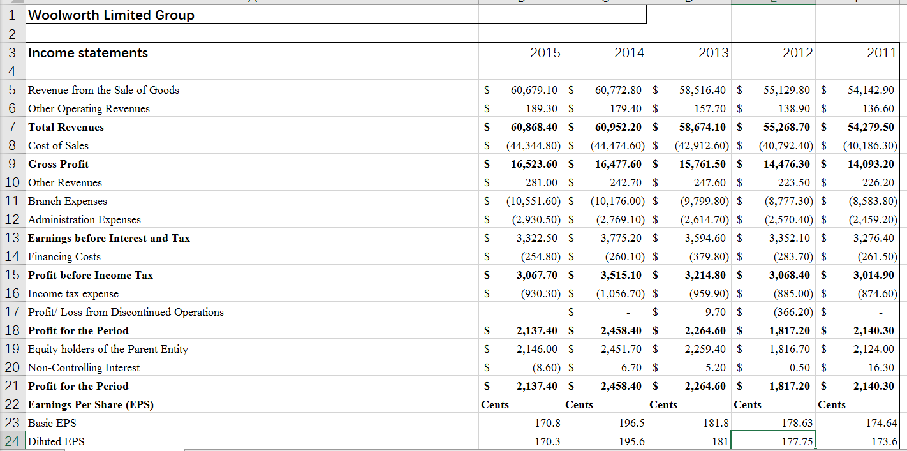Select column D header
Screen dimensions: 907x451
688,3
